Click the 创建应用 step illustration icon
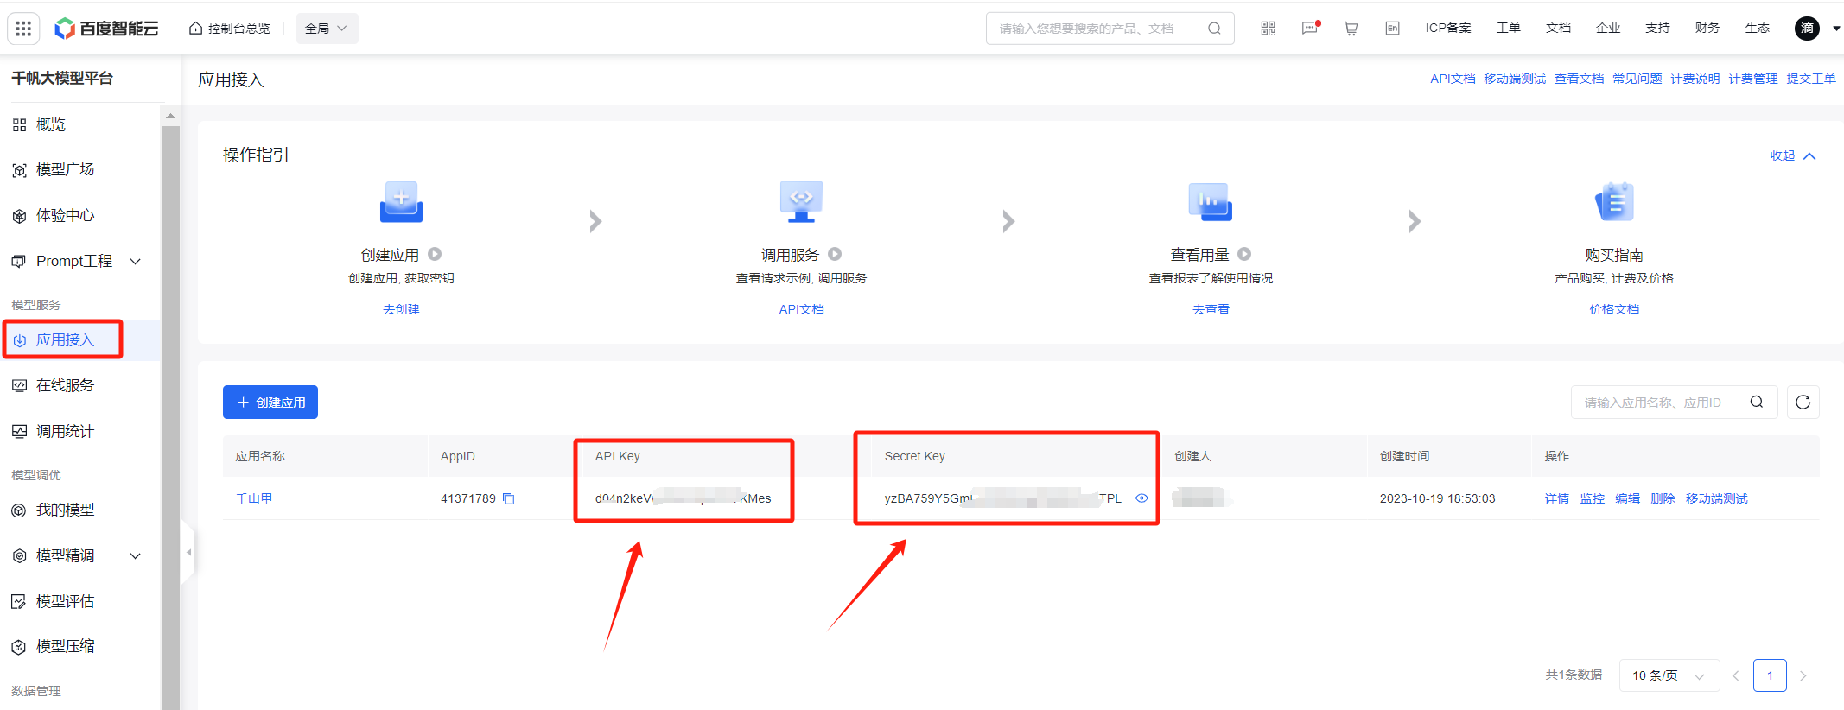1844x710 pixels. pos(401,201)
